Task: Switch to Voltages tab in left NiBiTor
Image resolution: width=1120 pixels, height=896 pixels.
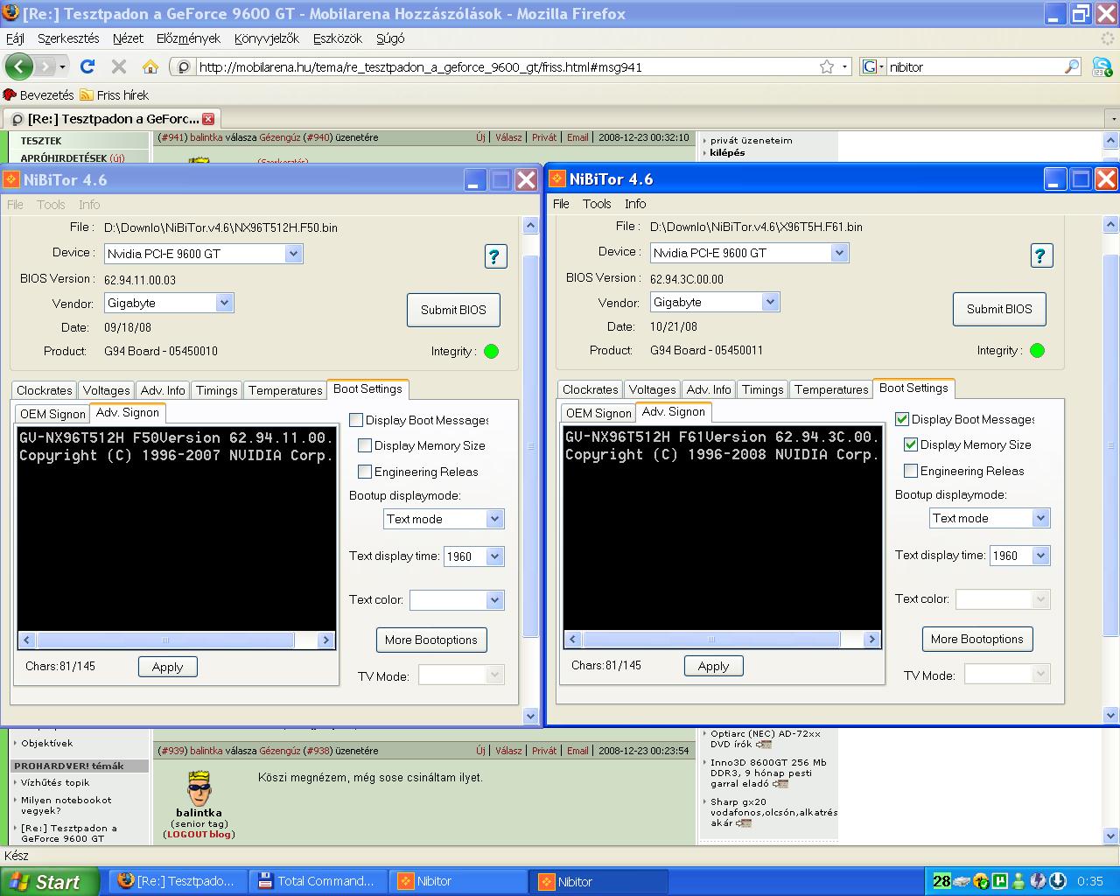Action: [x=106, y=390]
